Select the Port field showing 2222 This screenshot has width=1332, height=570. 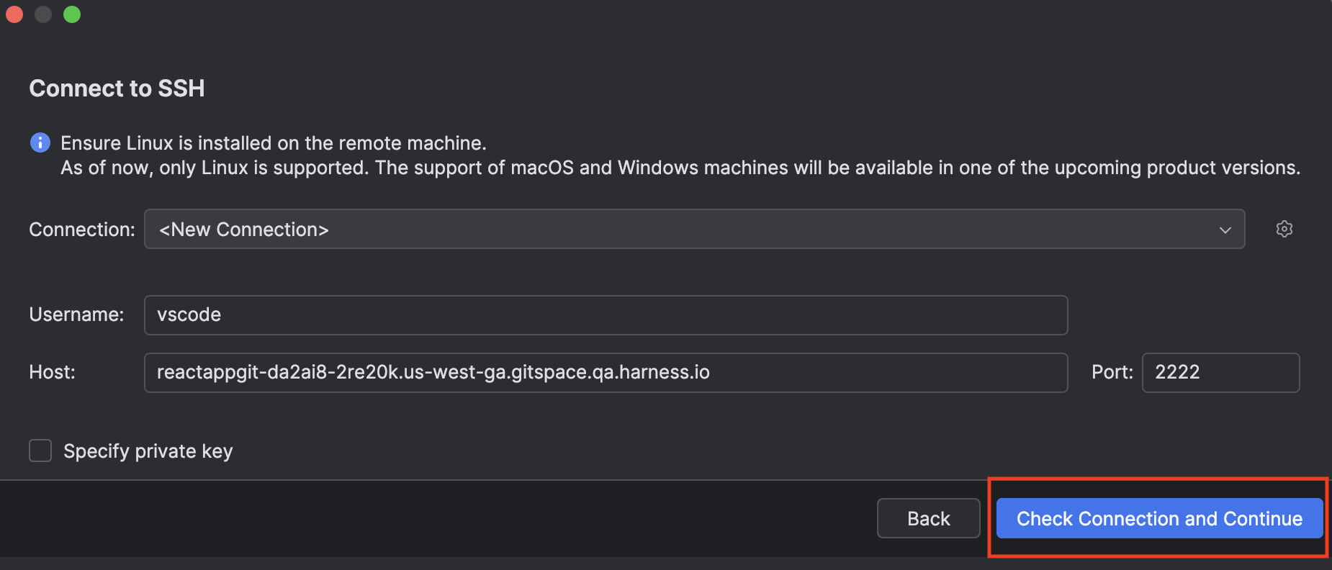tap(1220, 372)
